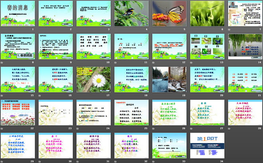This screenshot has height=163, width=263.
Task: Click the animation star icon under slide 11
Action: tap(116, 62)
